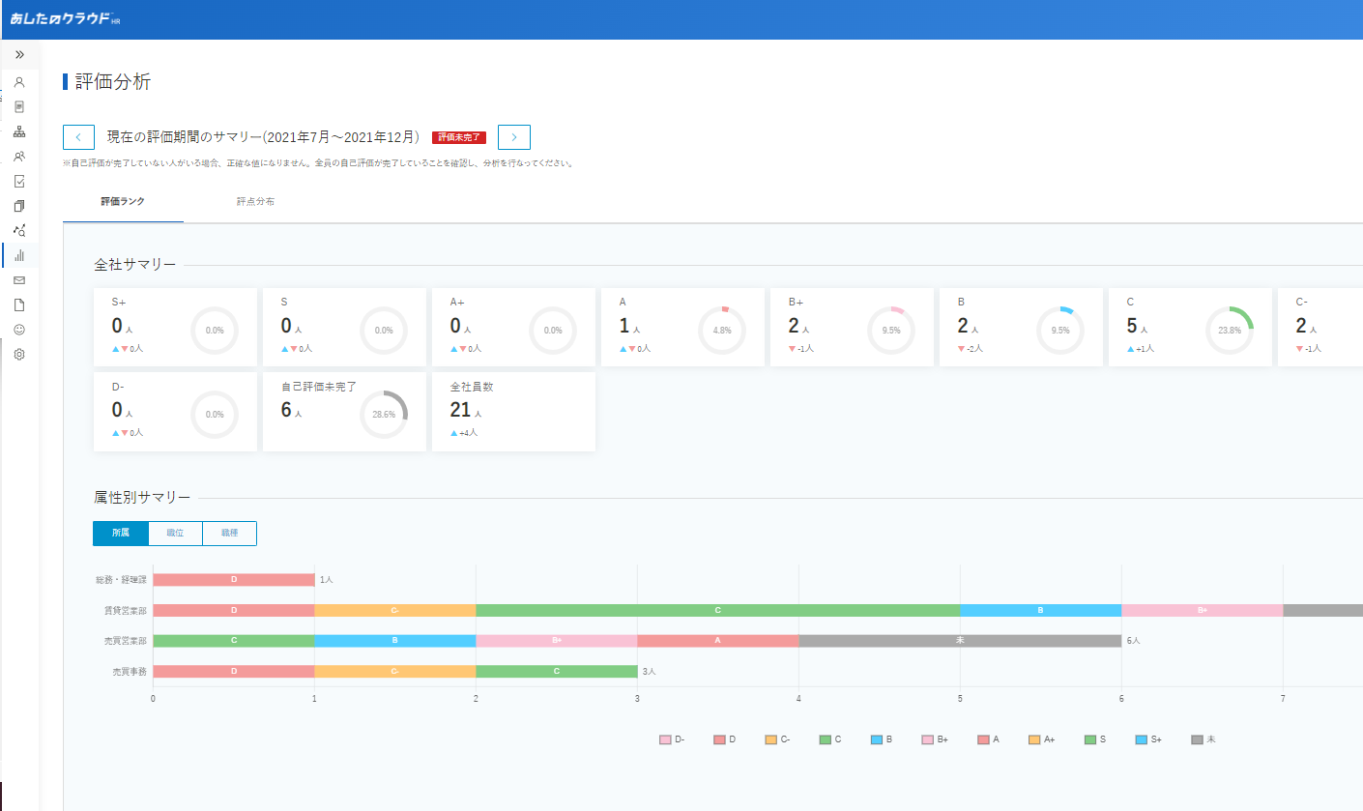Click the あしたのクラウド HR logo

coord(66,19)
